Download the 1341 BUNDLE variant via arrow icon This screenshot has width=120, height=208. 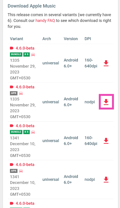point(106,141)
